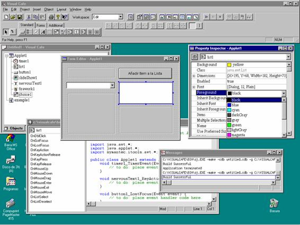Viewport: 300px width, 225px height.
Task: Click the Stop square toolbar button
Action: (220, 17)
